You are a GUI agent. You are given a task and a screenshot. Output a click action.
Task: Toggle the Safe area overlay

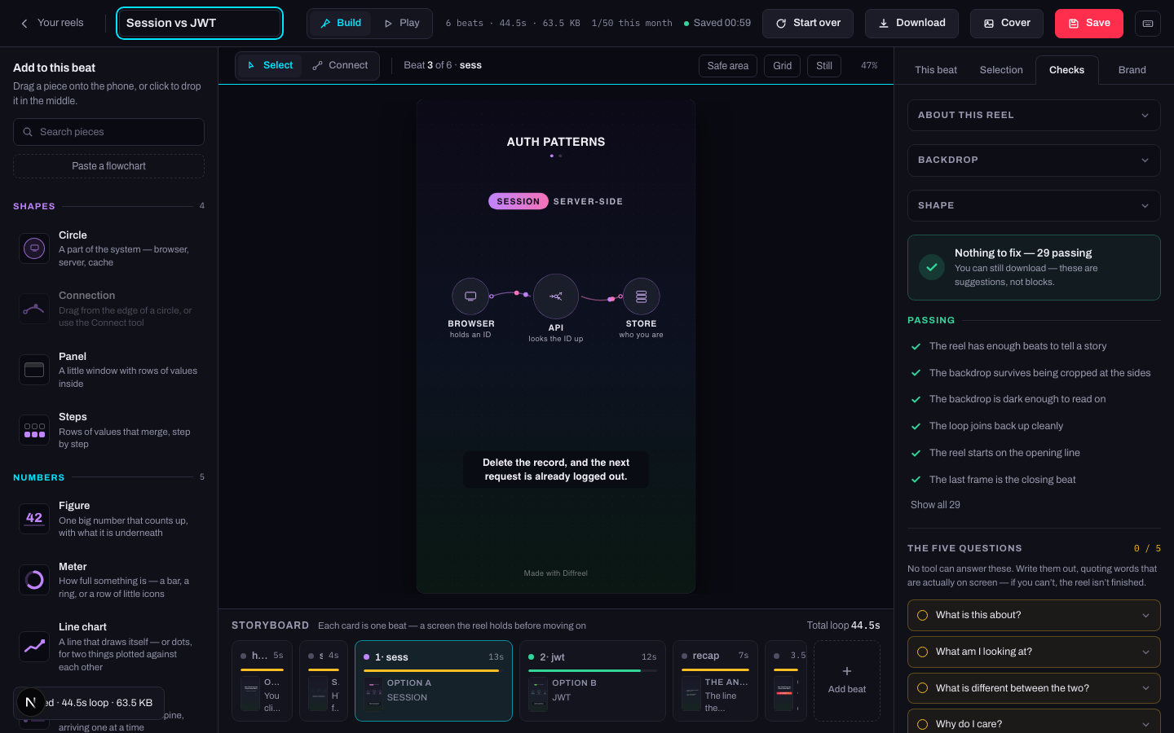pos(728,66)
